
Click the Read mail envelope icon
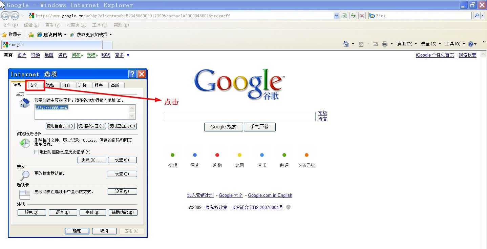[x=375, y=44]
